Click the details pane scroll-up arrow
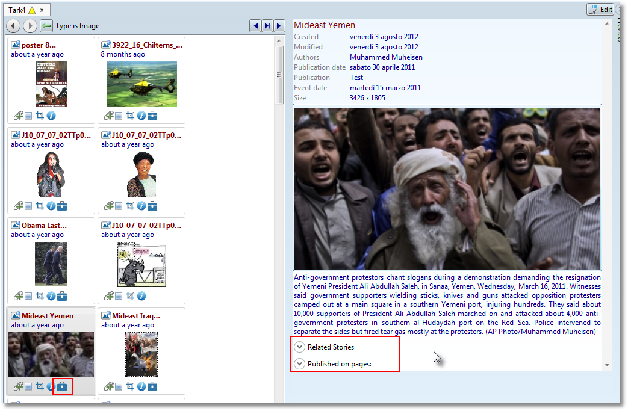The height and width of the screenshot is (411, 628). tap(607, 24)
